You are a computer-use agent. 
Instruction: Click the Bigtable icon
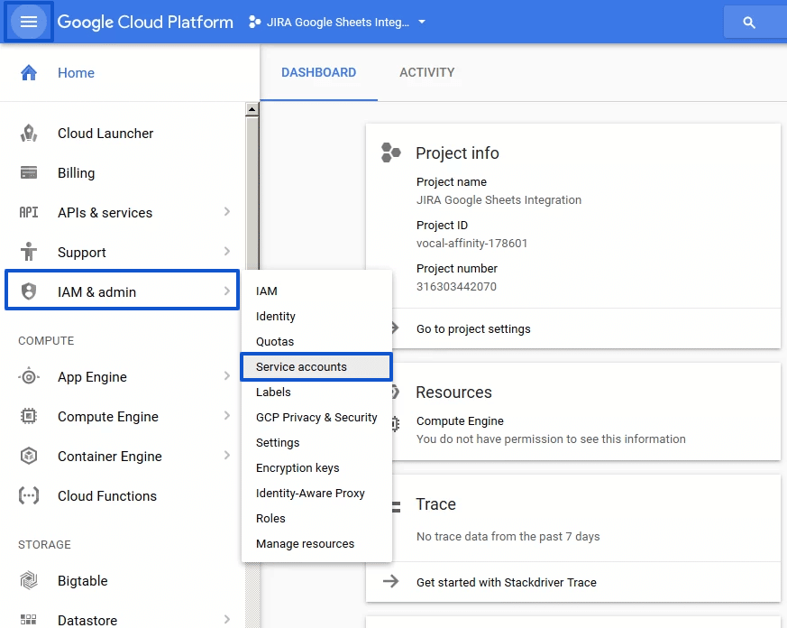click(29, 580)
